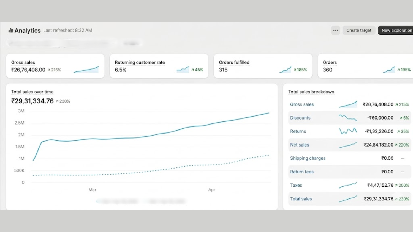
Task: Select Shipping charges in breakdown list
Action: pos(308,158)
